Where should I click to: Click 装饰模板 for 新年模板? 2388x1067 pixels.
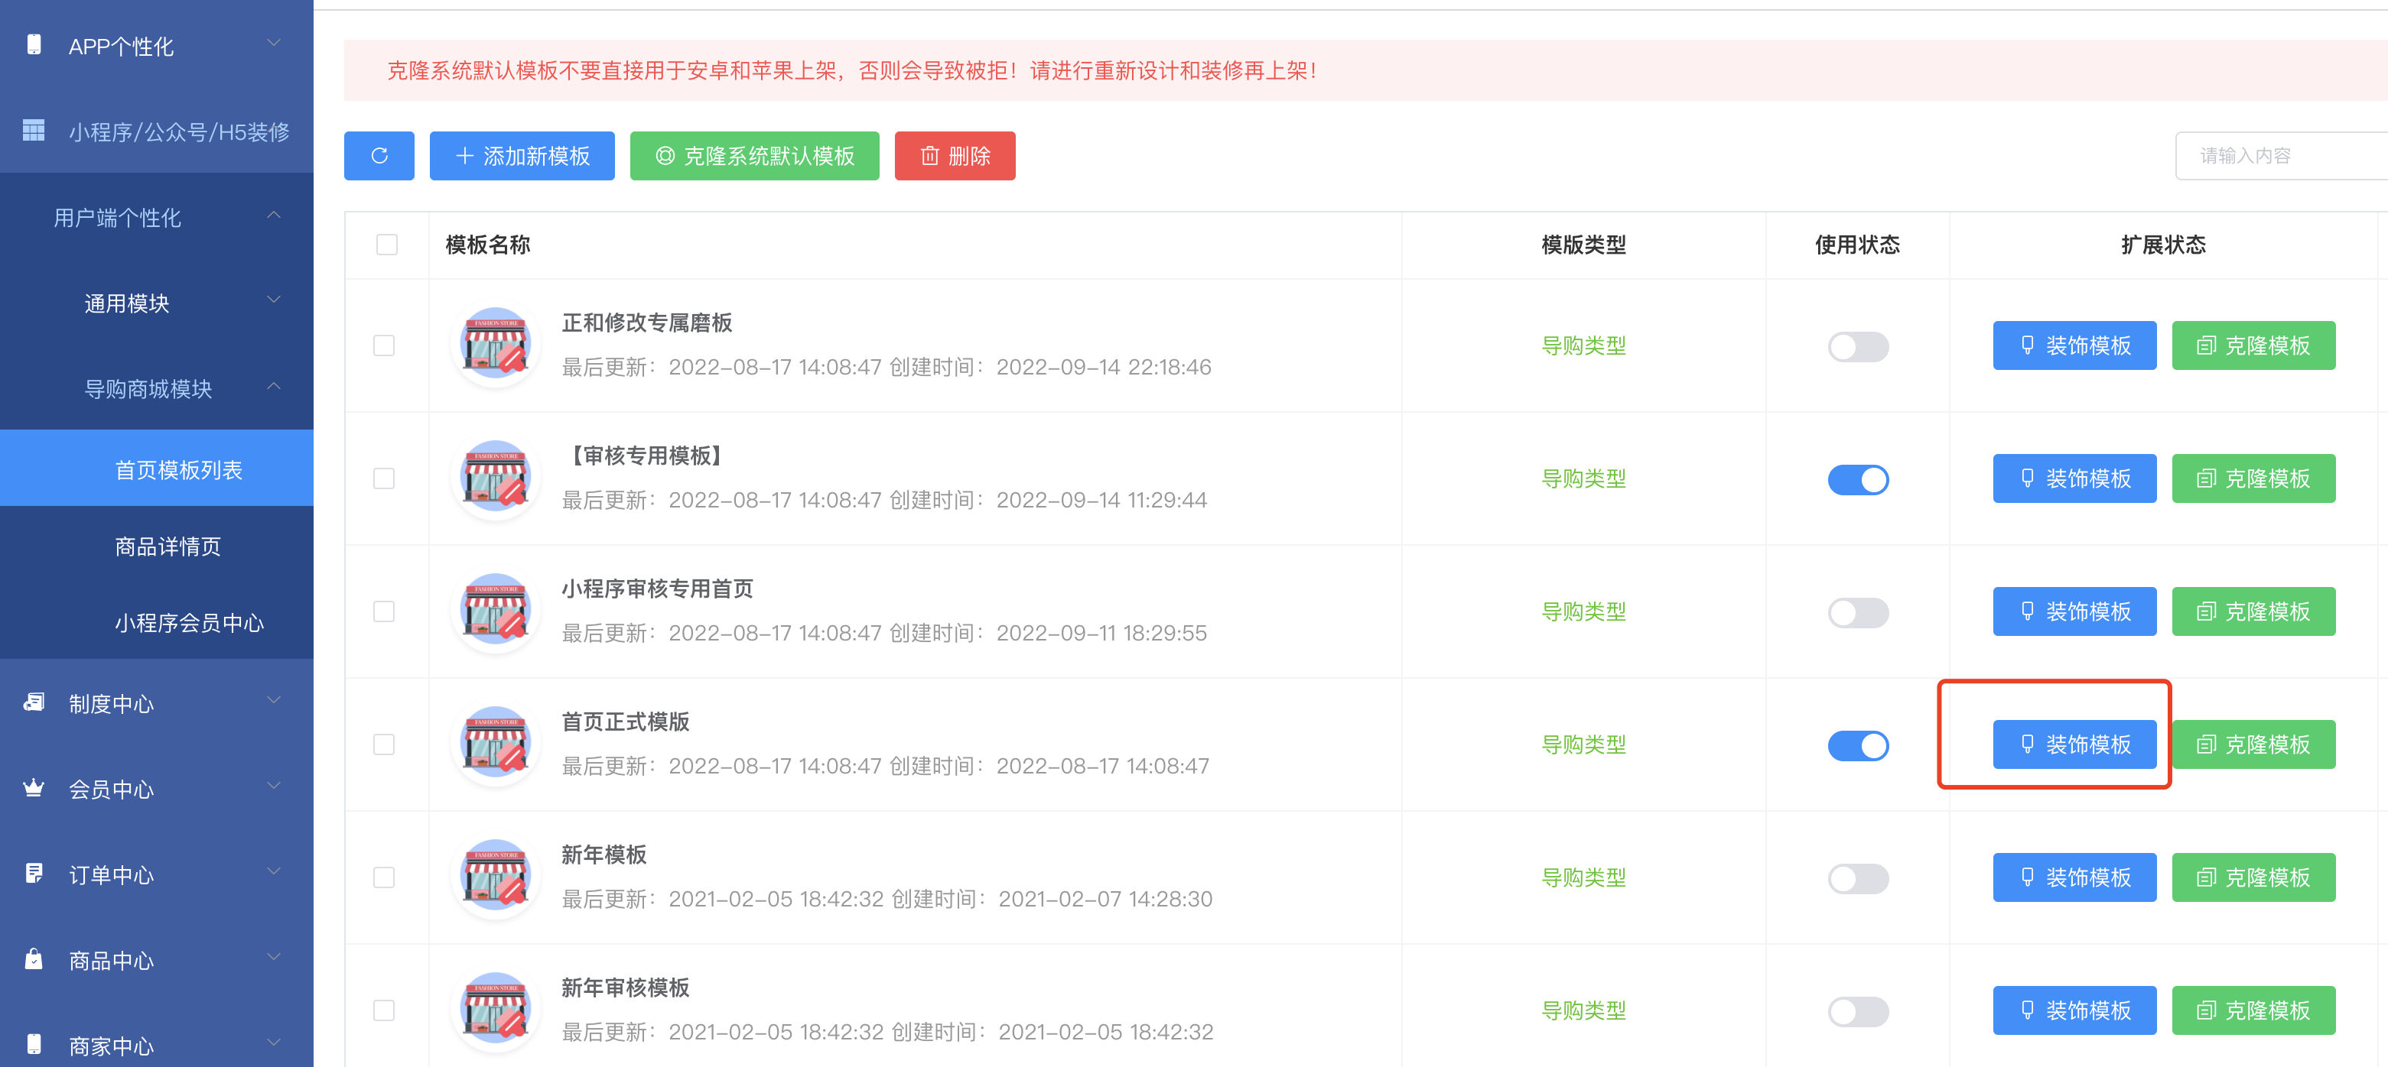(x=2074, y=877)
